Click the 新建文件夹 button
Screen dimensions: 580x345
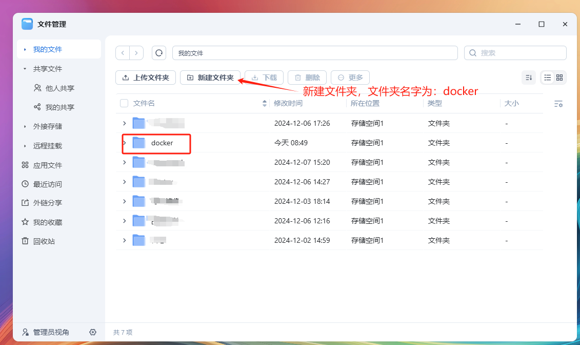[x=210, y=78]
